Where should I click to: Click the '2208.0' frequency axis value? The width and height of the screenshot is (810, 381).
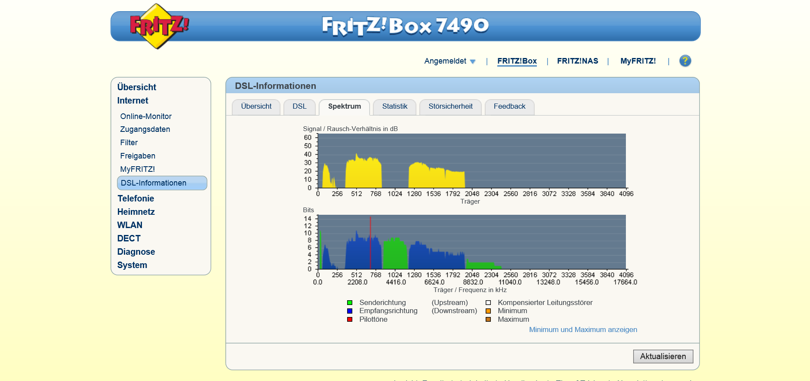coord(357,282)
